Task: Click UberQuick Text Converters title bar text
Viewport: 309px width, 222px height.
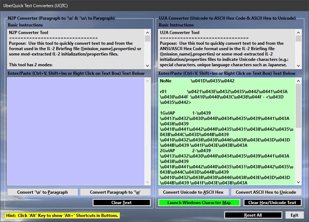Action: [x=35, y=5]
